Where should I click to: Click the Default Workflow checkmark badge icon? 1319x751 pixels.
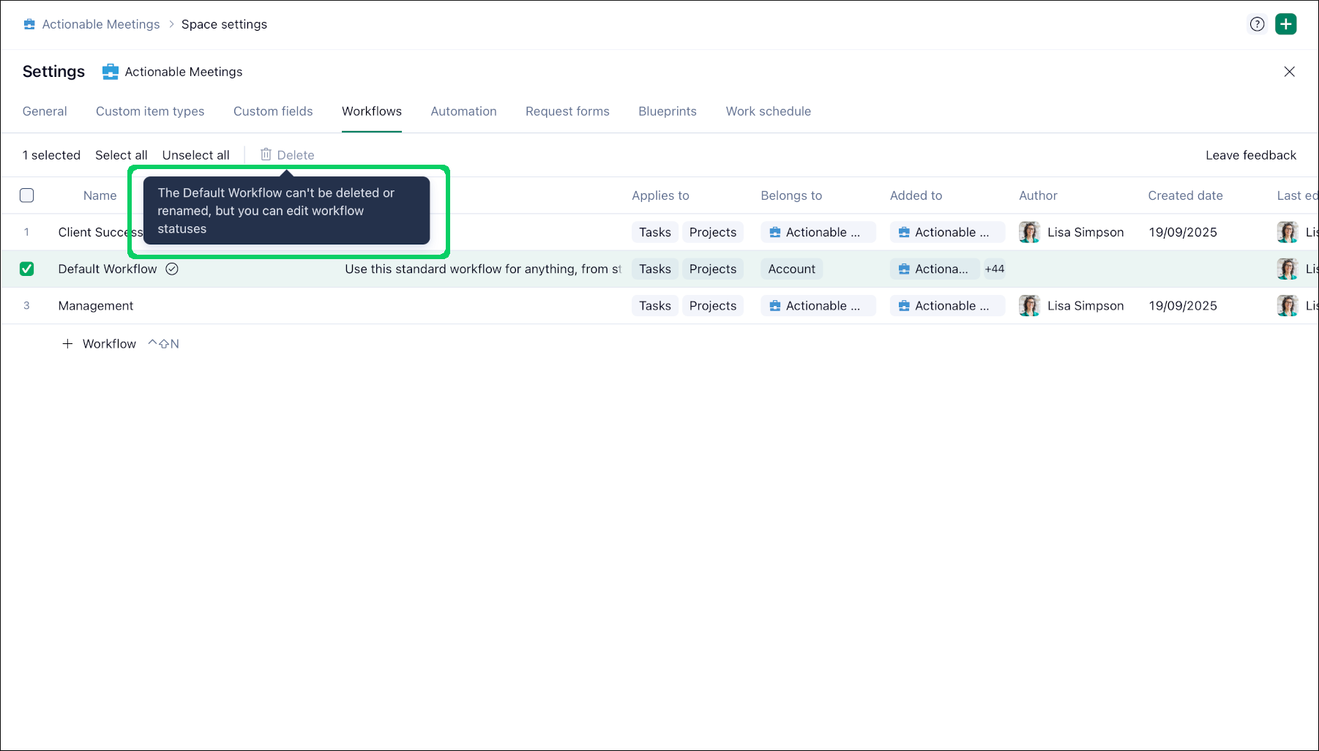(x=172, y=269)
